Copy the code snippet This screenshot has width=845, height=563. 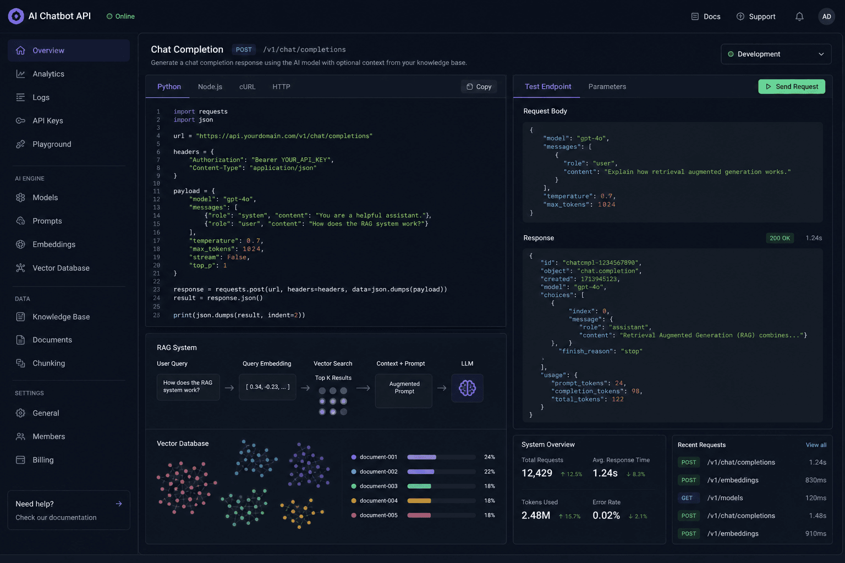(479, 86)
